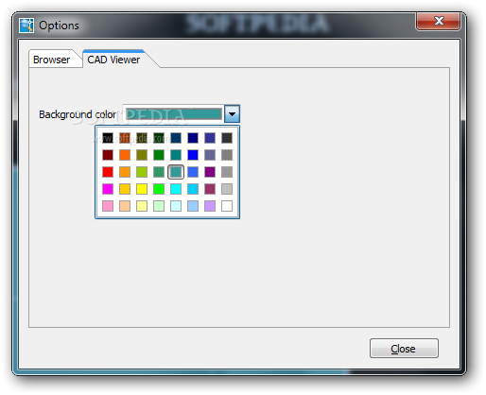Choose the gold yellow-orange swatch
Viewport: 486px width, 395px height.
125,189
